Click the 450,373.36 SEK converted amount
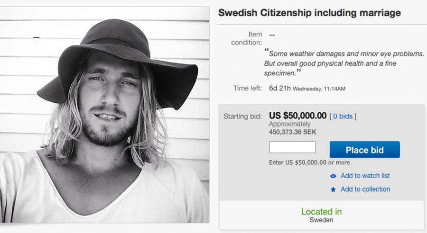Viewport: 427px width, 233px height. pos(292,132)
